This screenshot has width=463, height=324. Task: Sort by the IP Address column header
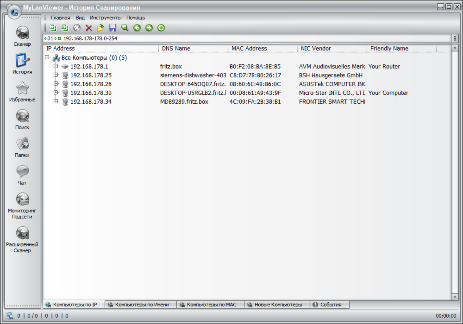point(101,48)
